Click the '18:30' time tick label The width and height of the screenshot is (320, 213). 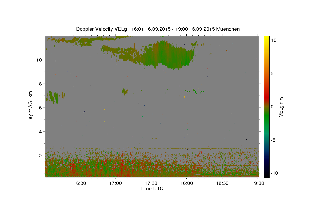222,183
